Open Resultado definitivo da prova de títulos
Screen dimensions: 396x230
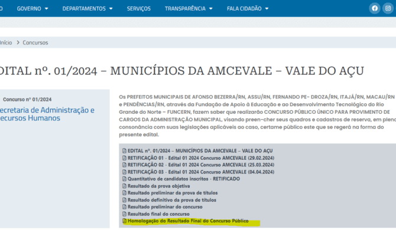pos(172,200)
